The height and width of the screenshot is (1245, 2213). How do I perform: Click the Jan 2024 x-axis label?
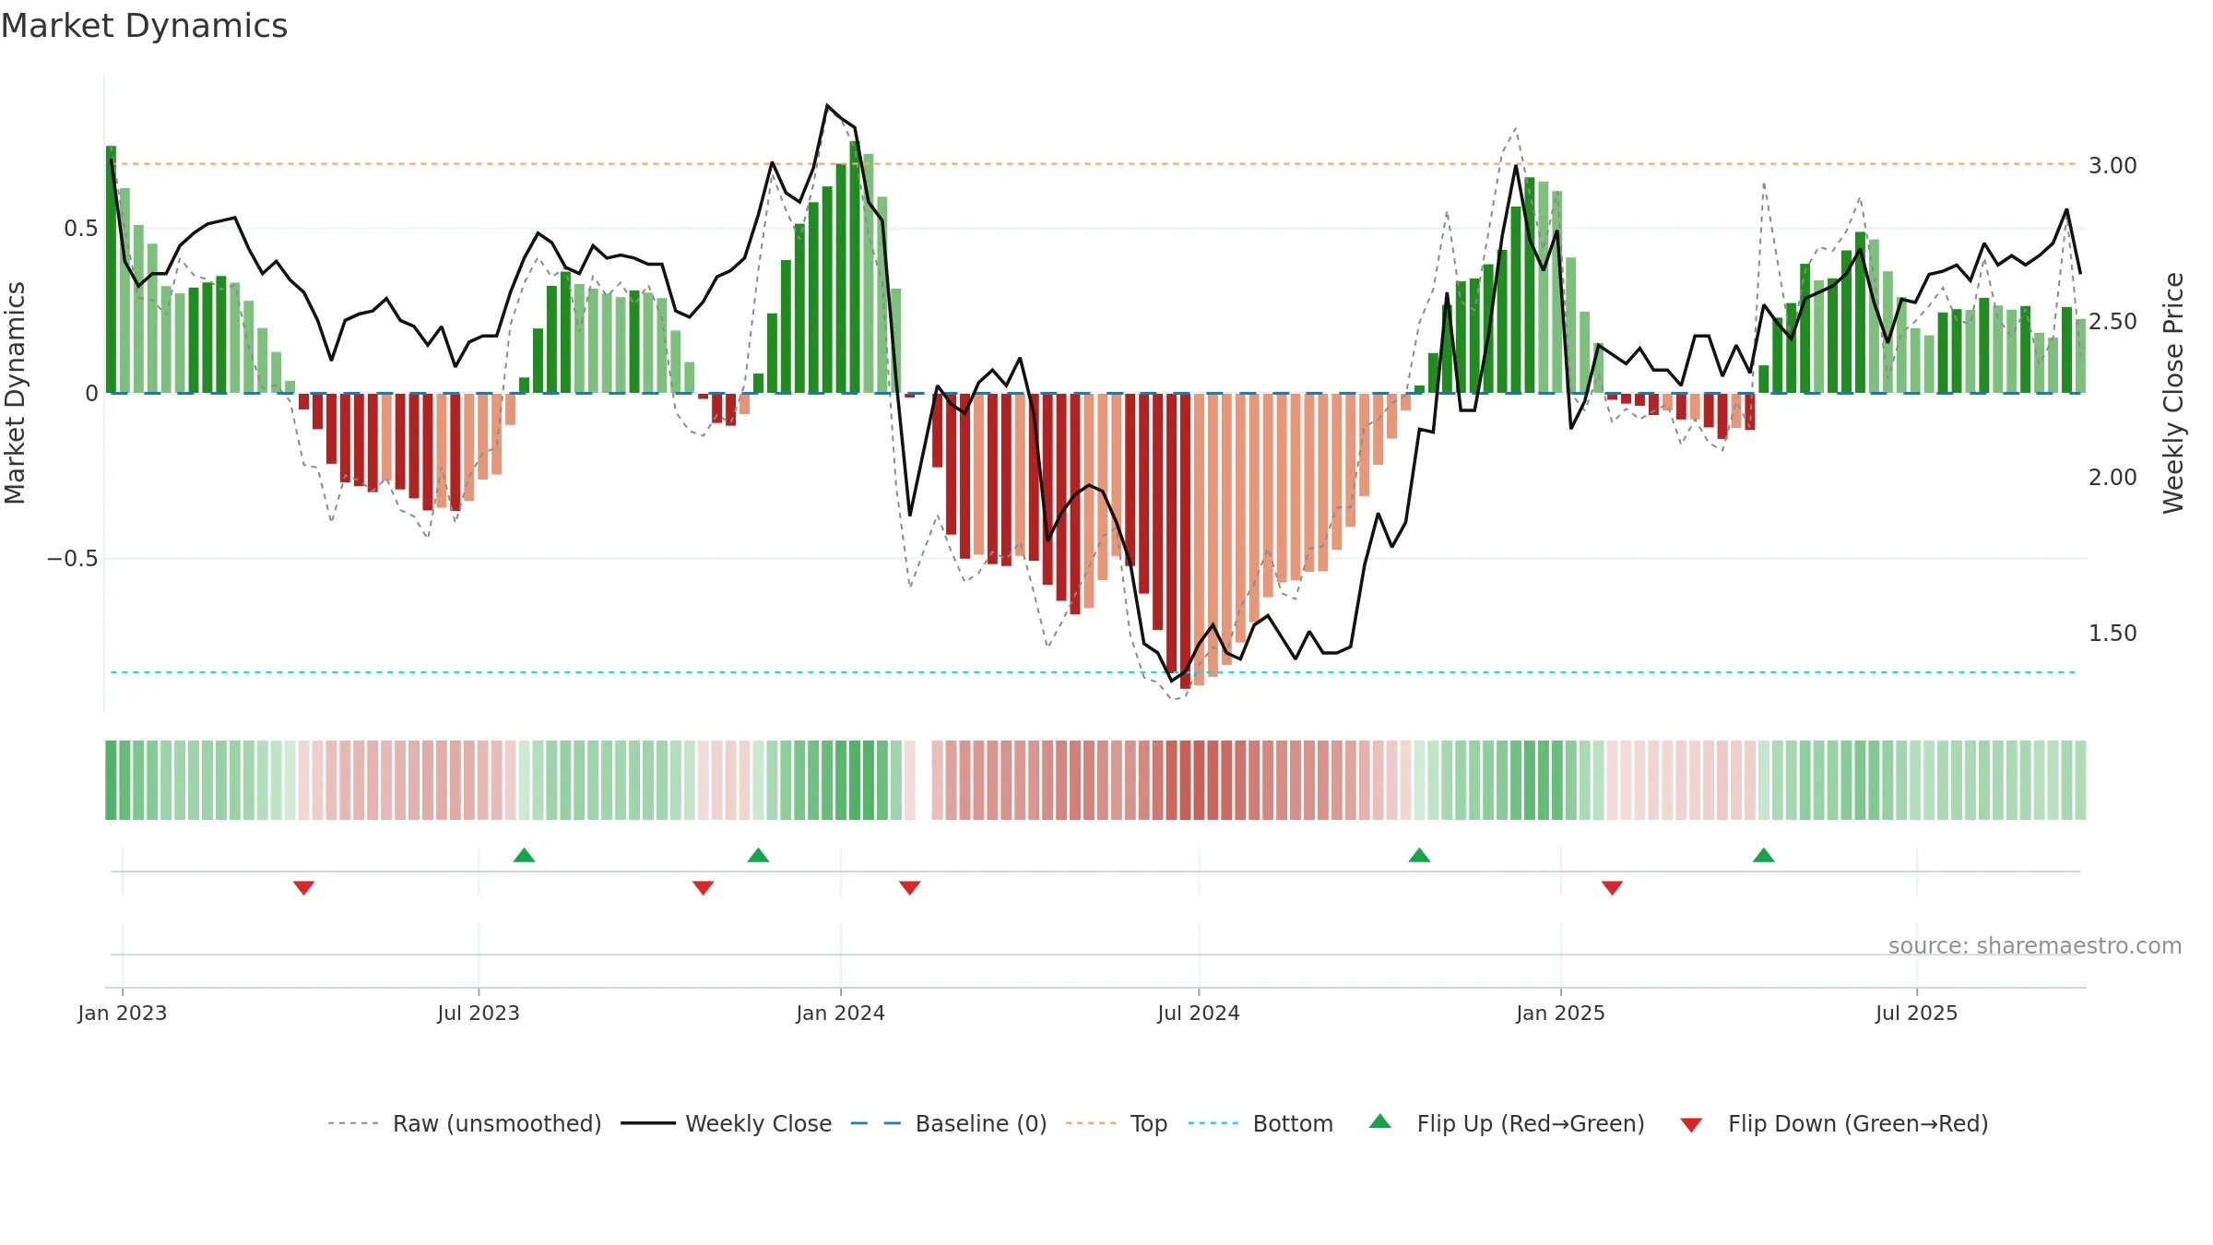click(x=841, y=1013)
